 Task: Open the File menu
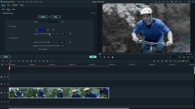(19, 2)
